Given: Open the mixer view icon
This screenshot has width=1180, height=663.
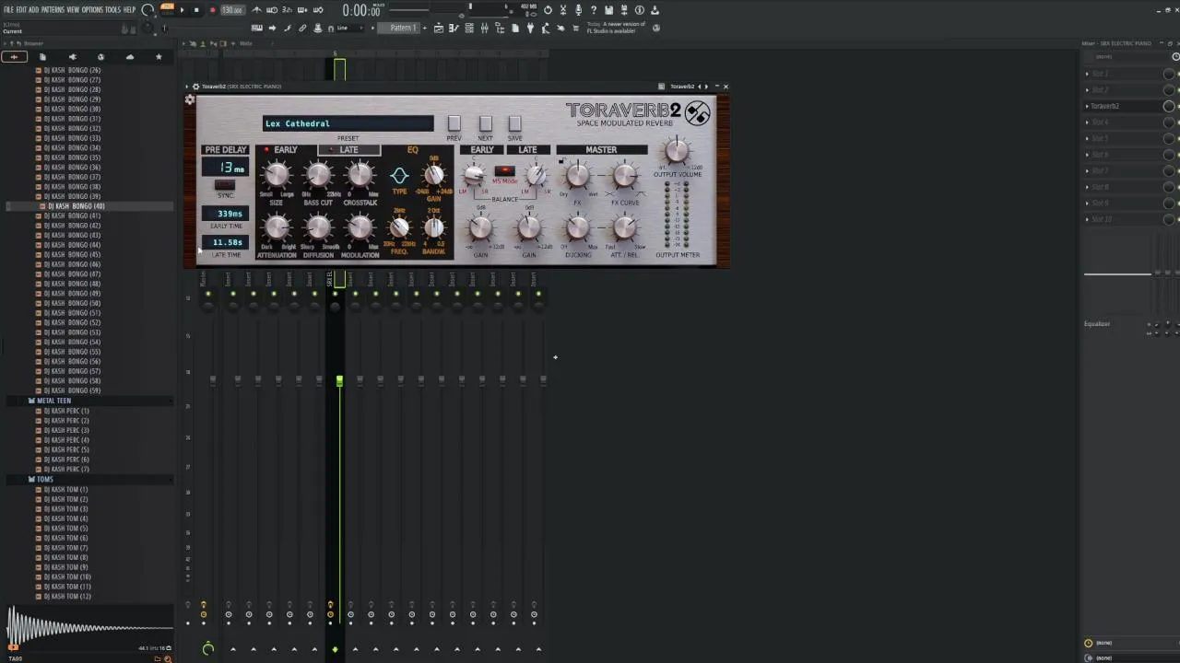Looking at the screenshot, I should 484,28.
